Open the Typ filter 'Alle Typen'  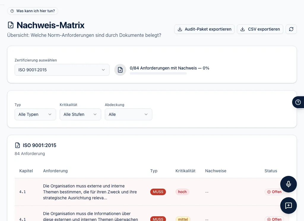pyautogui.click(x=35, y=114)
